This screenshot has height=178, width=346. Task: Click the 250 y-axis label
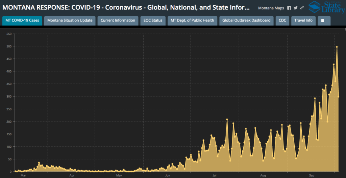pos(9,109)
